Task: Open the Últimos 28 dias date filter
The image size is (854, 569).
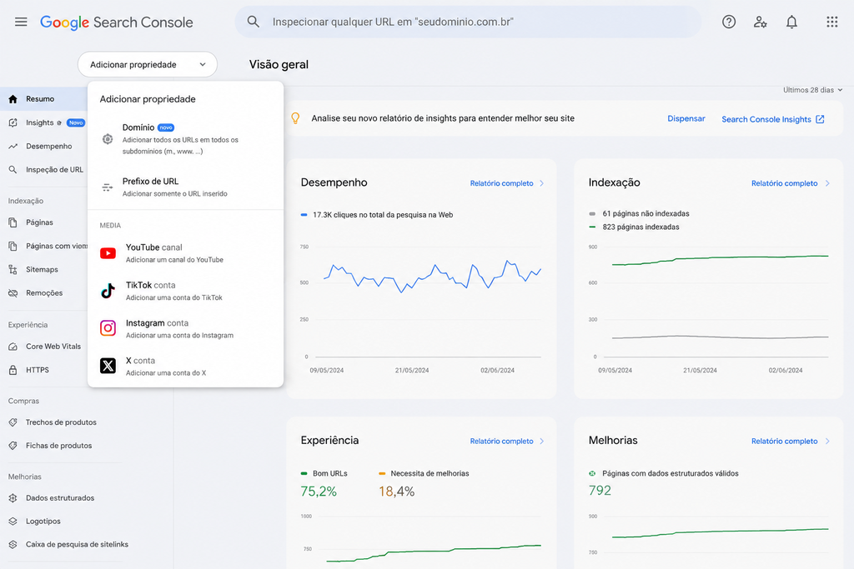Action: pyautogui.click(x=812, y=90)
